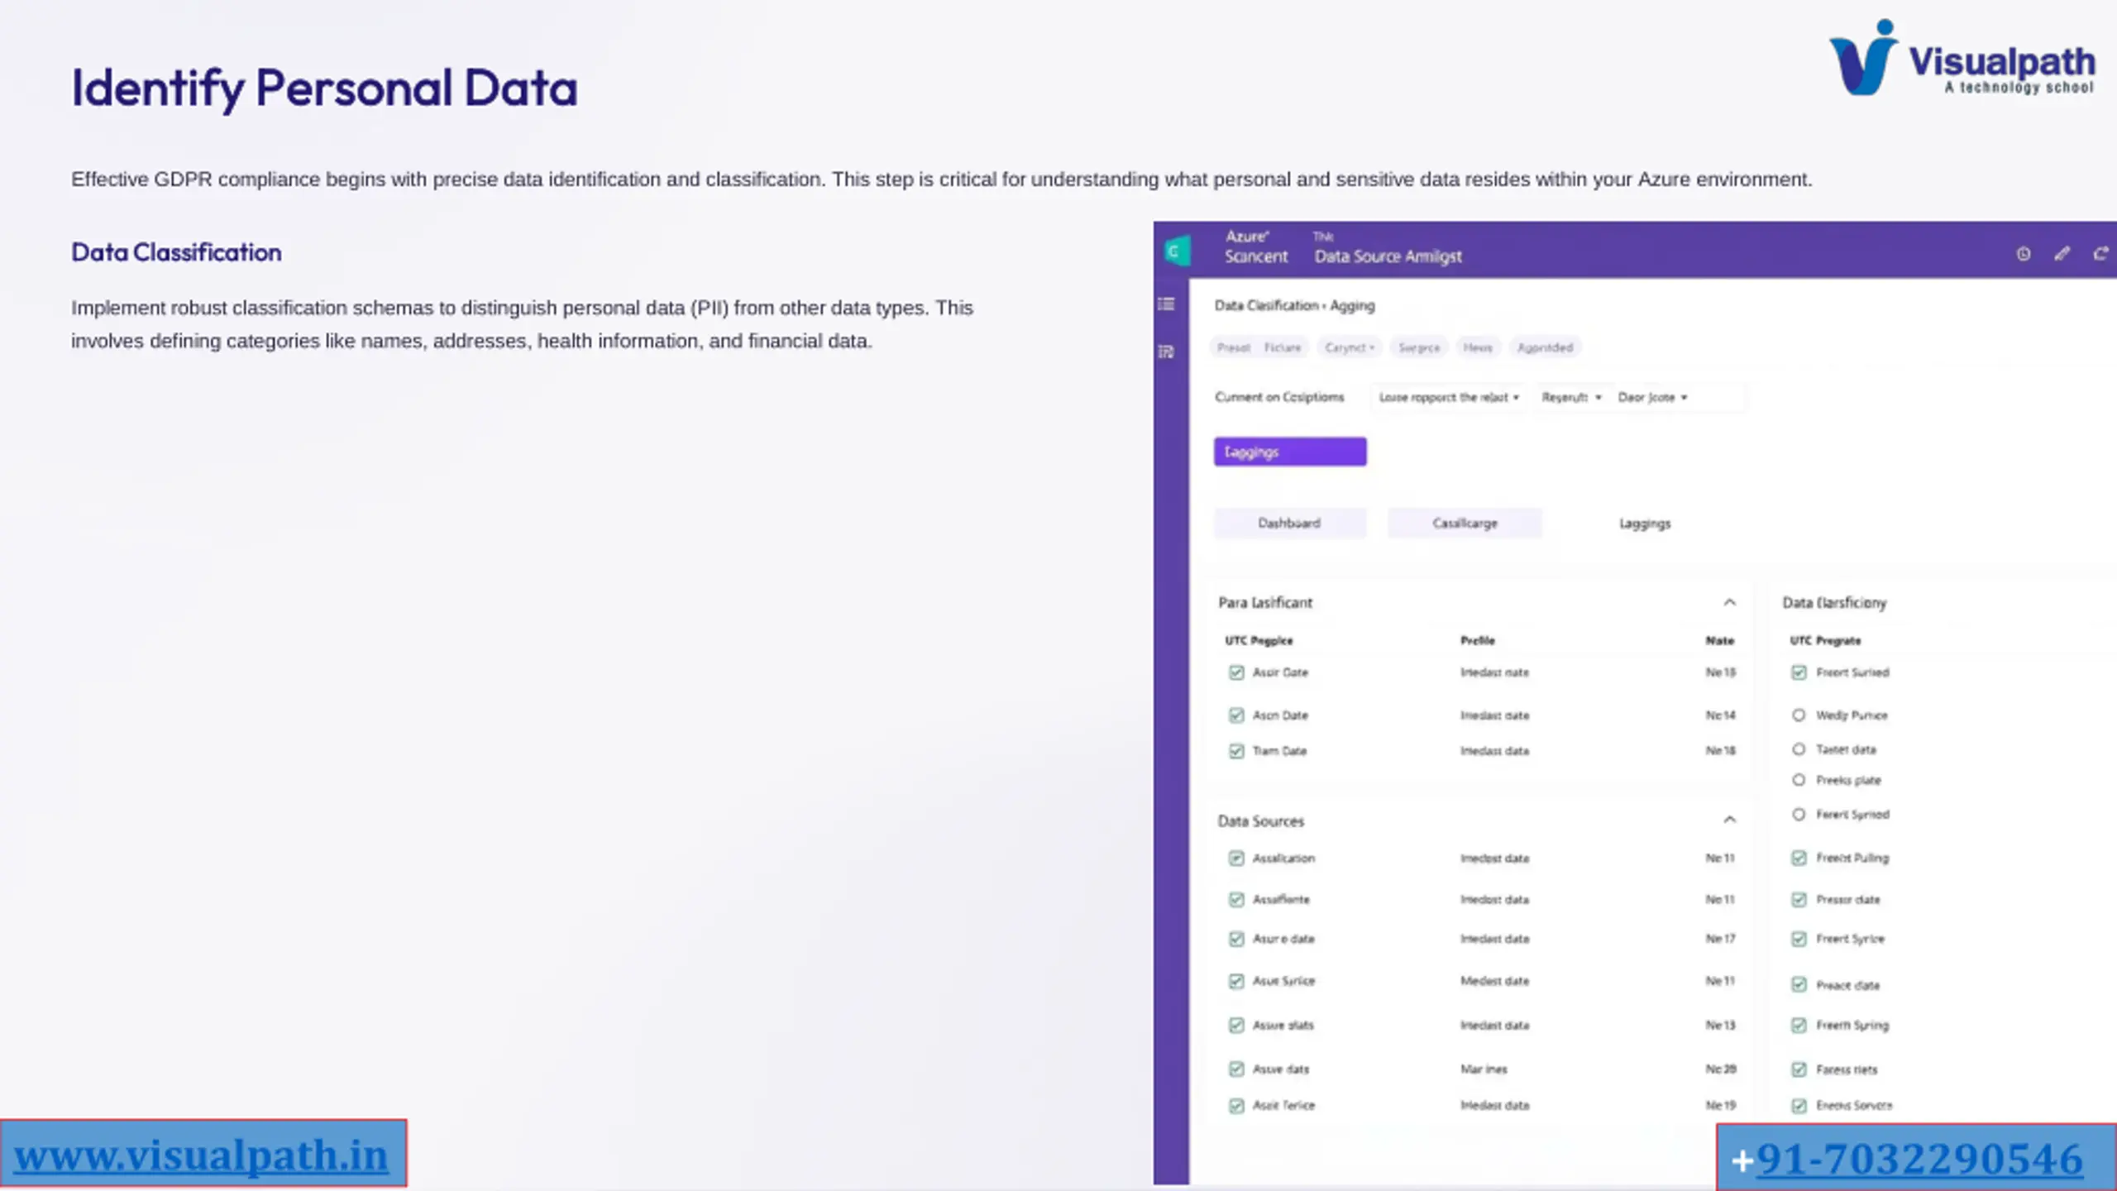Screen dimensions: 2117x1191
Task: Open the Reserult dropdown
Action: click(1571, 398)
